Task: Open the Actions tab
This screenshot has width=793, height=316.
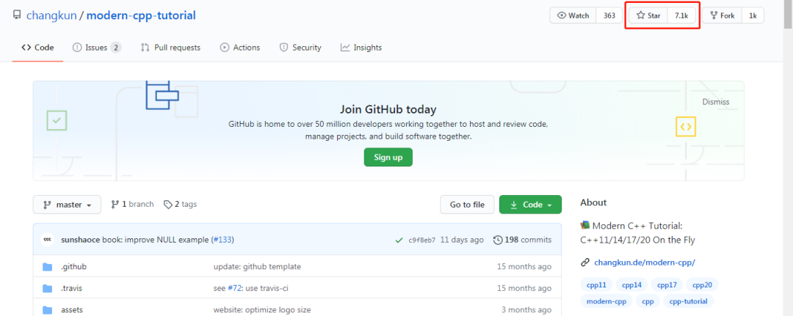Action: tap(240, 48)
